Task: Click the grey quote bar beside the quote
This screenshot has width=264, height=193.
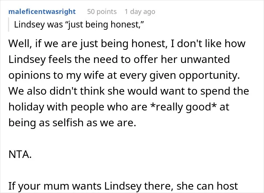Action: tap(8, 25)
